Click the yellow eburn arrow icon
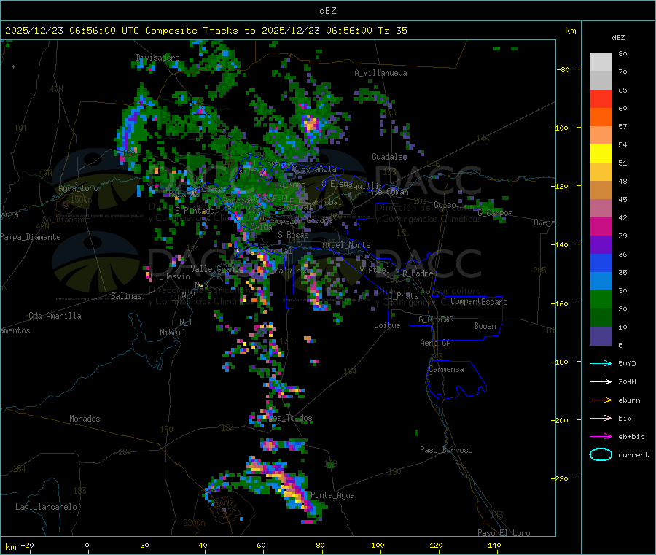 [x=601, y=400]
